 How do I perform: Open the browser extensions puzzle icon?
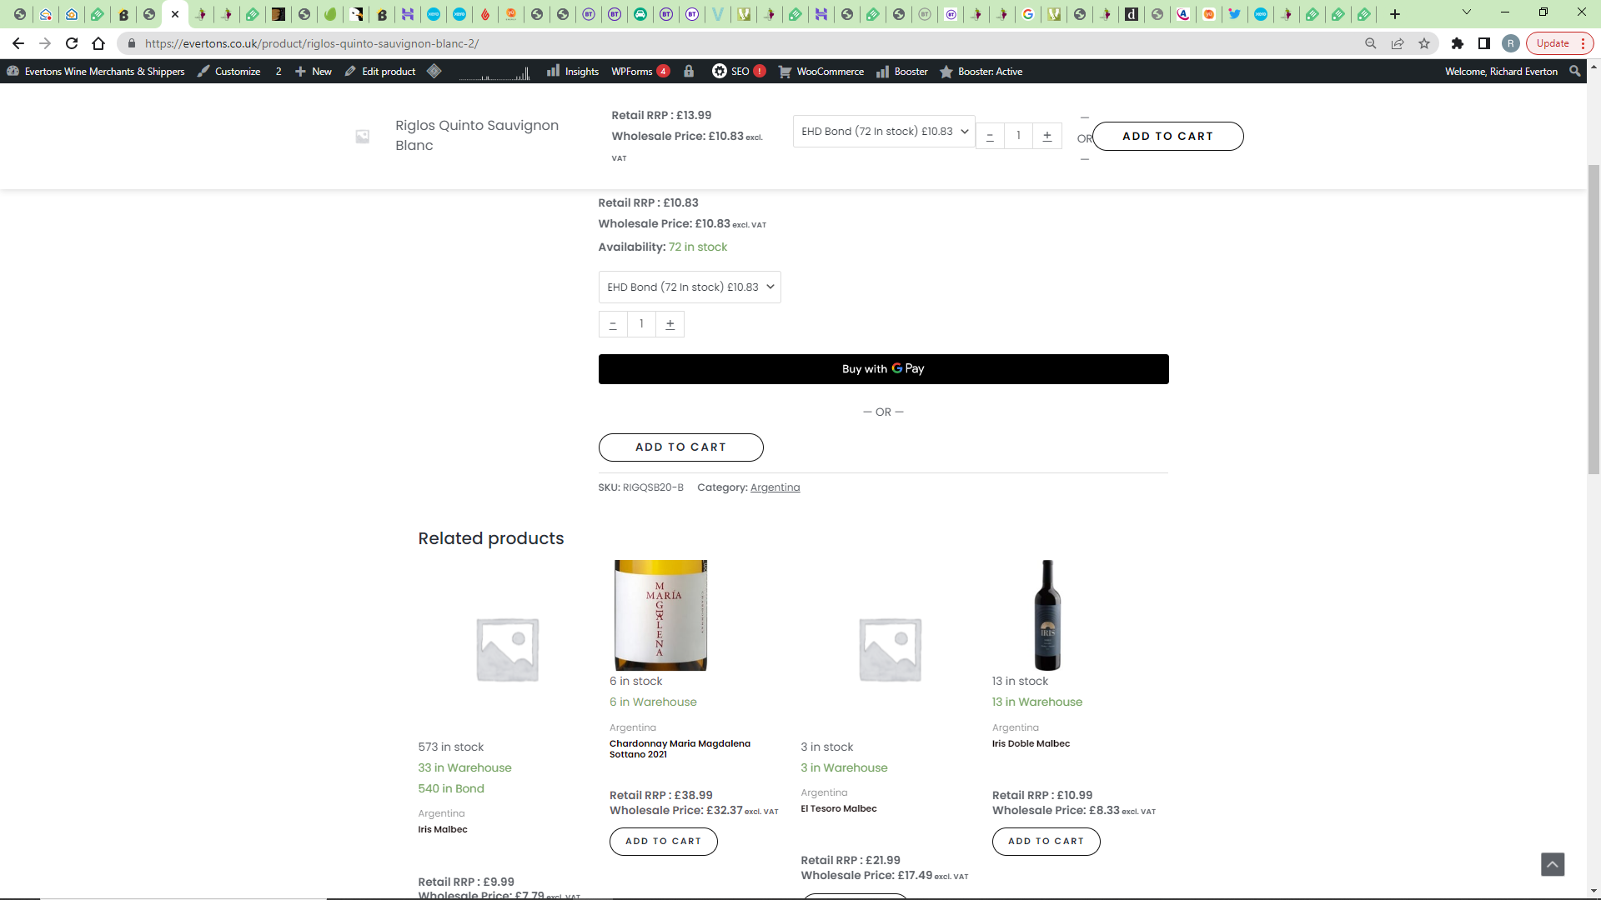[x=1458, y=43]
